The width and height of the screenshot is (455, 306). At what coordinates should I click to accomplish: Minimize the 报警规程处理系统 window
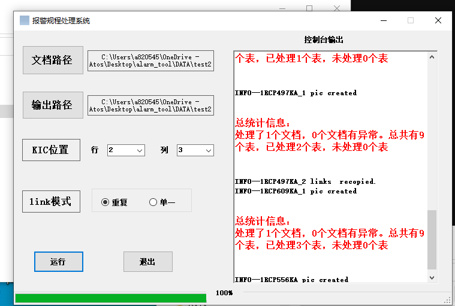tap(383, 20)
